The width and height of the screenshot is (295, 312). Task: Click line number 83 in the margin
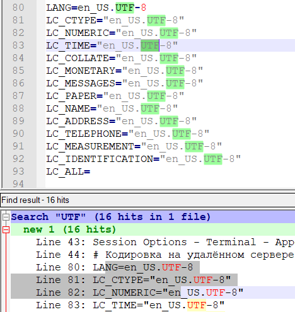(18, 45)
